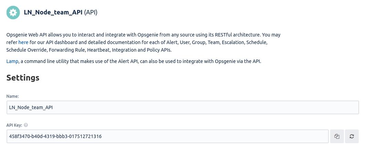The width and height of the screenshot is (367, 147).
Task: Open the 'here' API documentation link
Action: [23, 42]
